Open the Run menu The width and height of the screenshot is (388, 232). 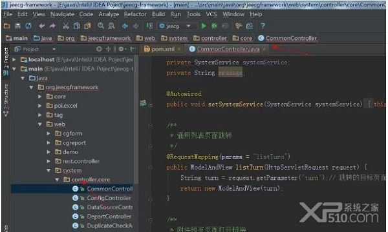point(175,14)
